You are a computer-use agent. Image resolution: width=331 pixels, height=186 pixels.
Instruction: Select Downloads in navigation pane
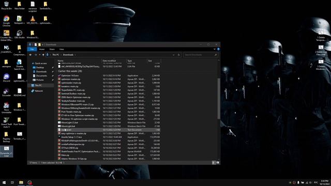(x=41, y=72)
